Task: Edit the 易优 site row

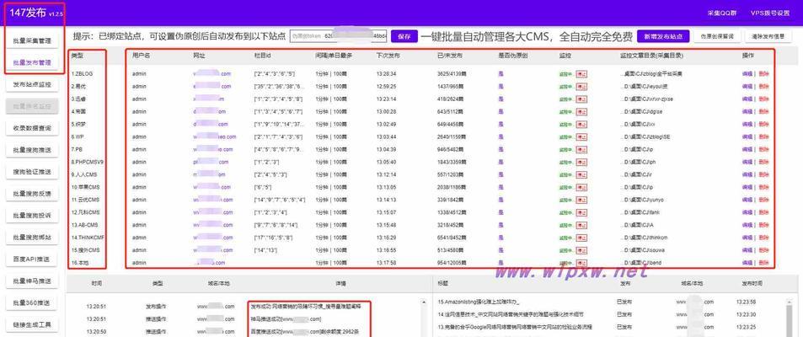Action: (x=747, y=87)
